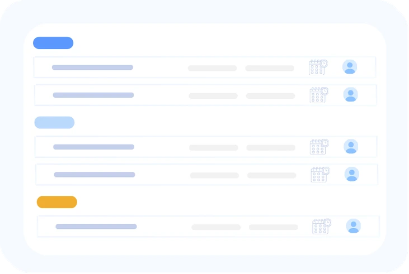Select the title bar in the third row
Screen dimensions: 409x274
pyautogui.click(x=93, y=147)
